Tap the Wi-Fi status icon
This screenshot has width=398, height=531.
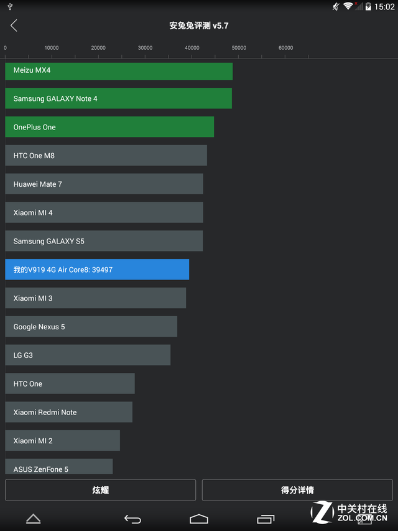point(348,6)
